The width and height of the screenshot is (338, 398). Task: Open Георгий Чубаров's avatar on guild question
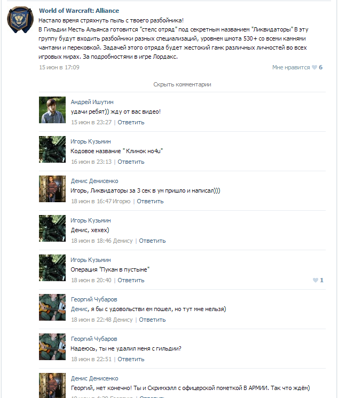[x=52, y=347]
